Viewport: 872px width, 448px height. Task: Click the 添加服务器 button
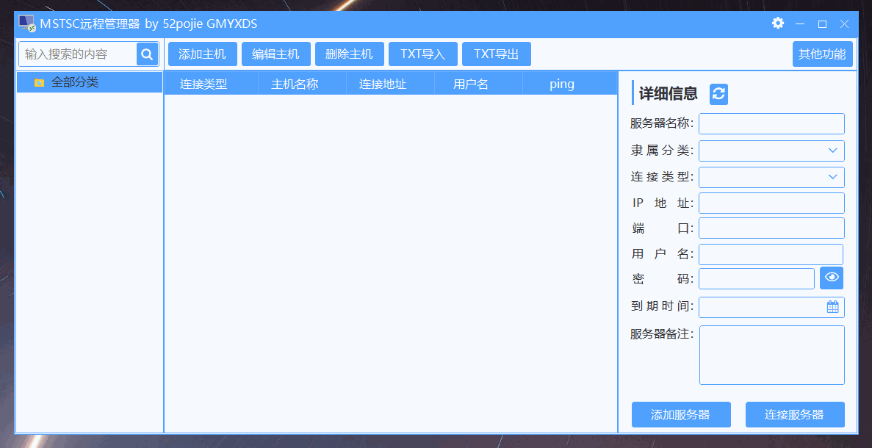point(680,414)
